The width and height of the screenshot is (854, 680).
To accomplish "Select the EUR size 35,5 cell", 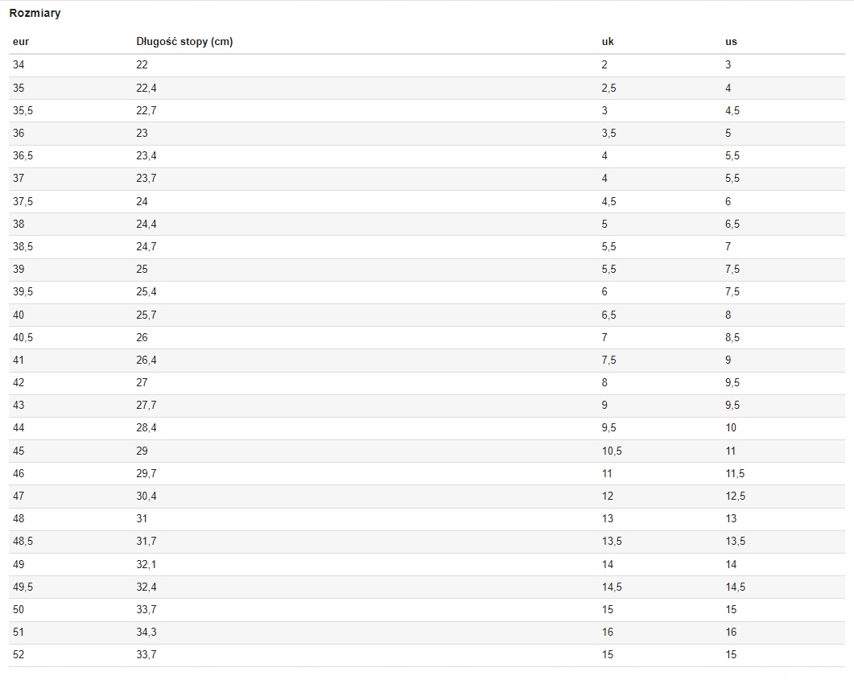I will point(23,110).
